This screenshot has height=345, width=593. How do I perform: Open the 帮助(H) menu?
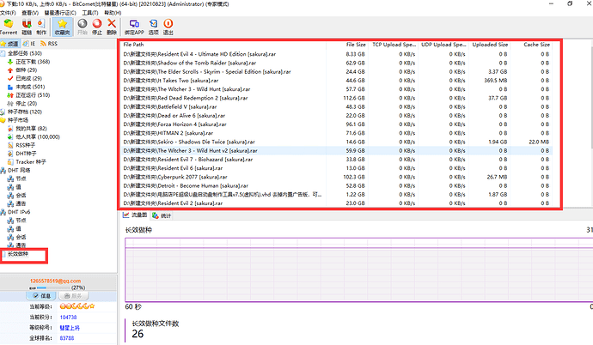[113, 13]
